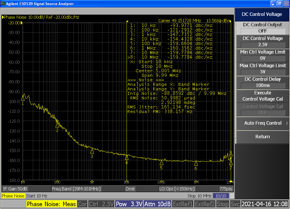Open Freq Band 39M-101MHz selector
The image size is (290, 209).
[x=76, y=189]
